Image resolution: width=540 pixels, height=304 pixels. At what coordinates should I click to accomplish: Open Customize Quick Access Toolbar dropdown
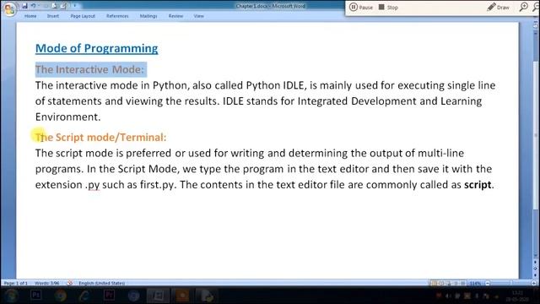(x=75, y=6)
